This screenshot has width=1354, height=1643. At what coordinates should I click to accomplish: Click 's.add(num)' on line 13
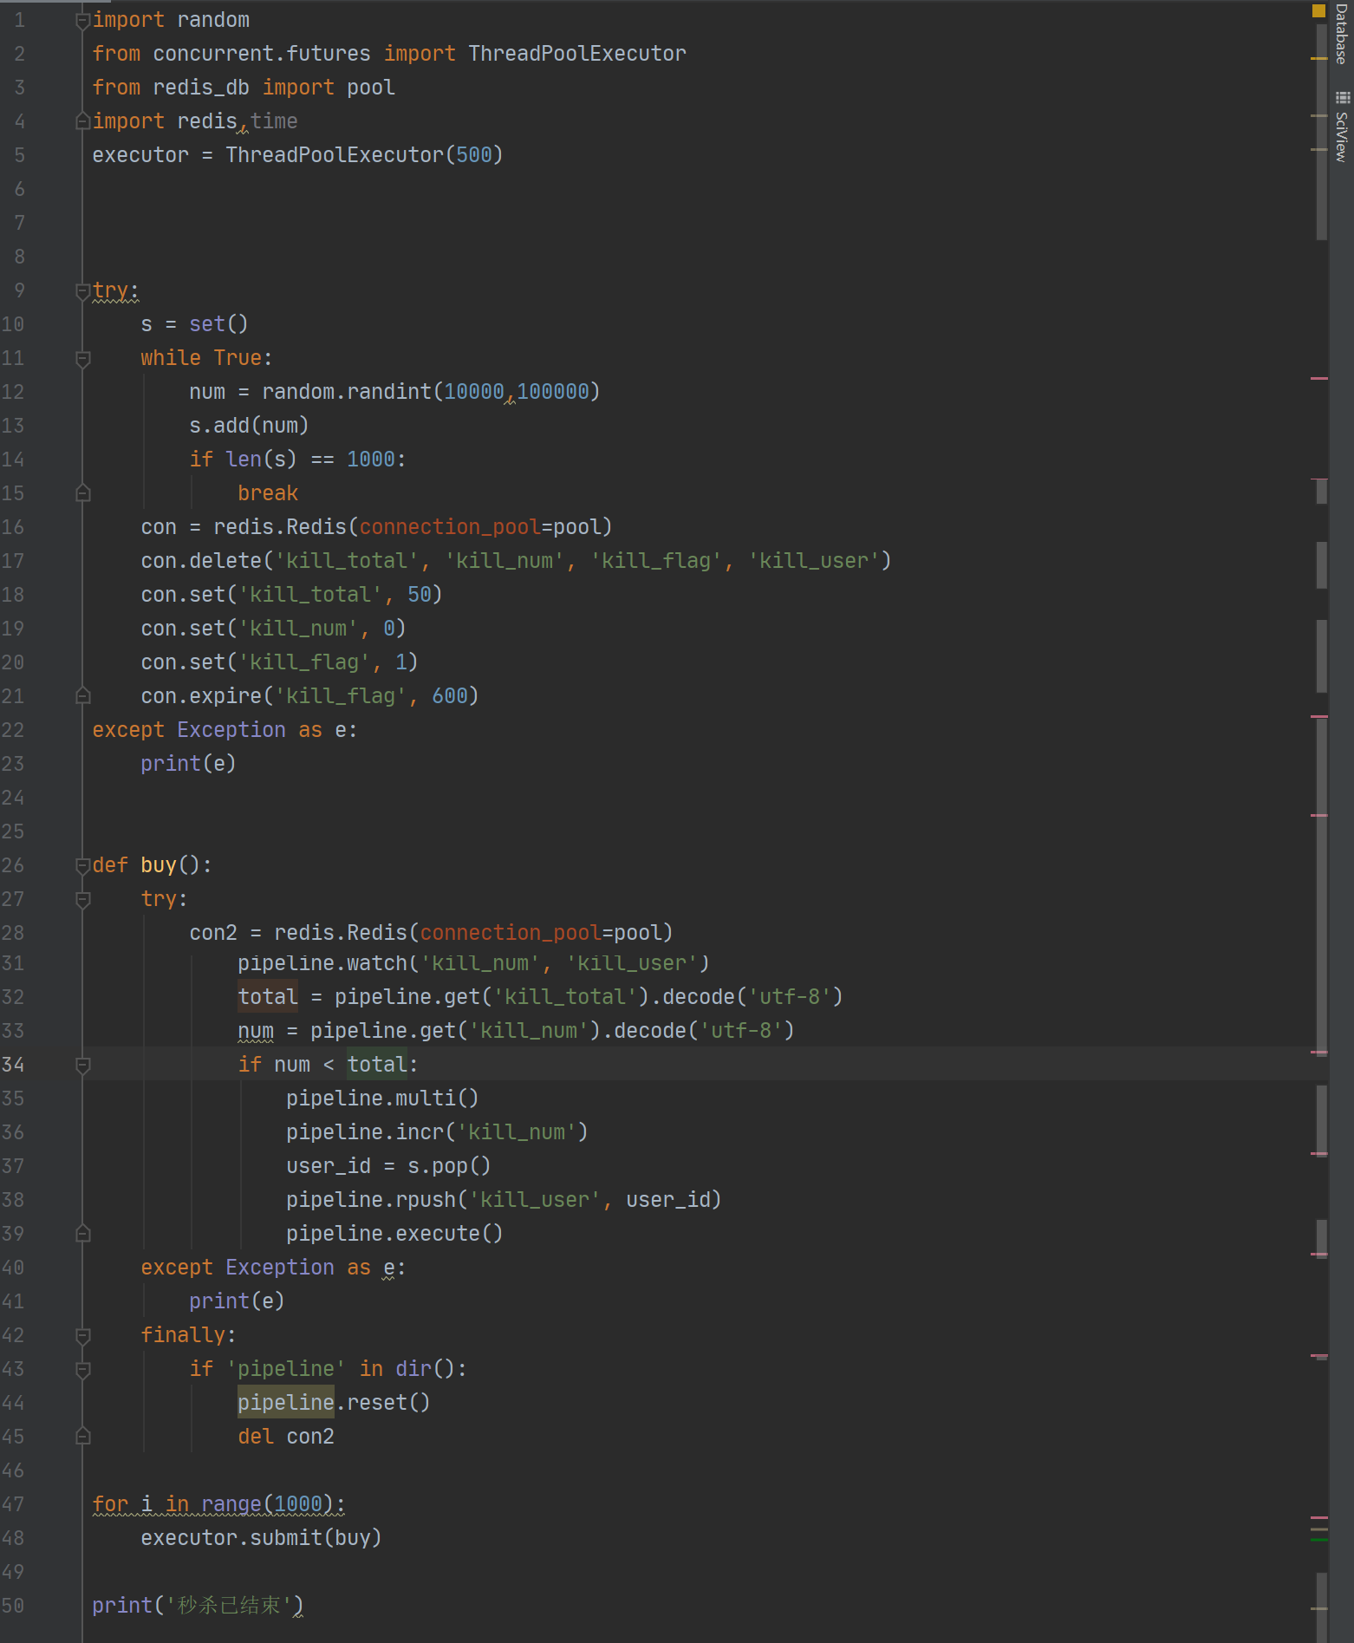coord(249,426)
